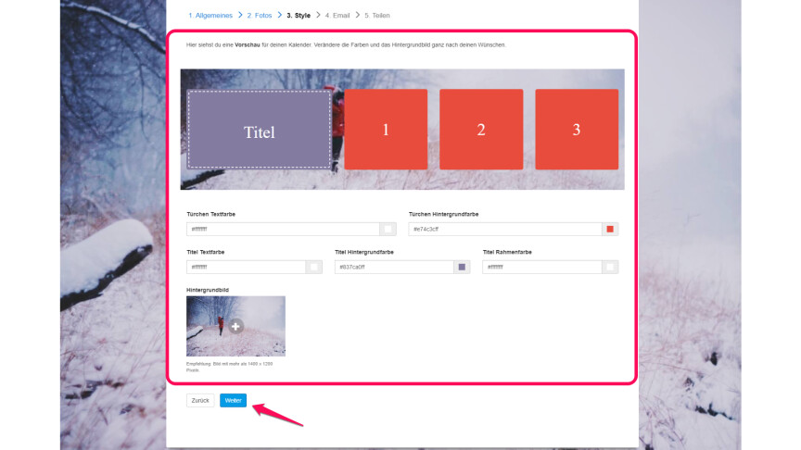Open the Türchen Textfarbe white color swatch
The width and height of the screenshot is (801, 450).
(388, 229)
